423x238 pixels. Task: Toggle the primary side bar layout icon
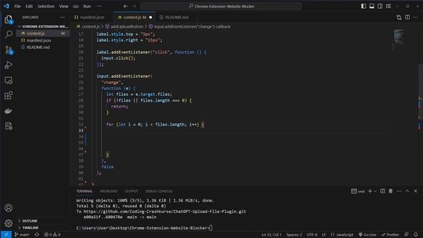[x=364, y=6]
